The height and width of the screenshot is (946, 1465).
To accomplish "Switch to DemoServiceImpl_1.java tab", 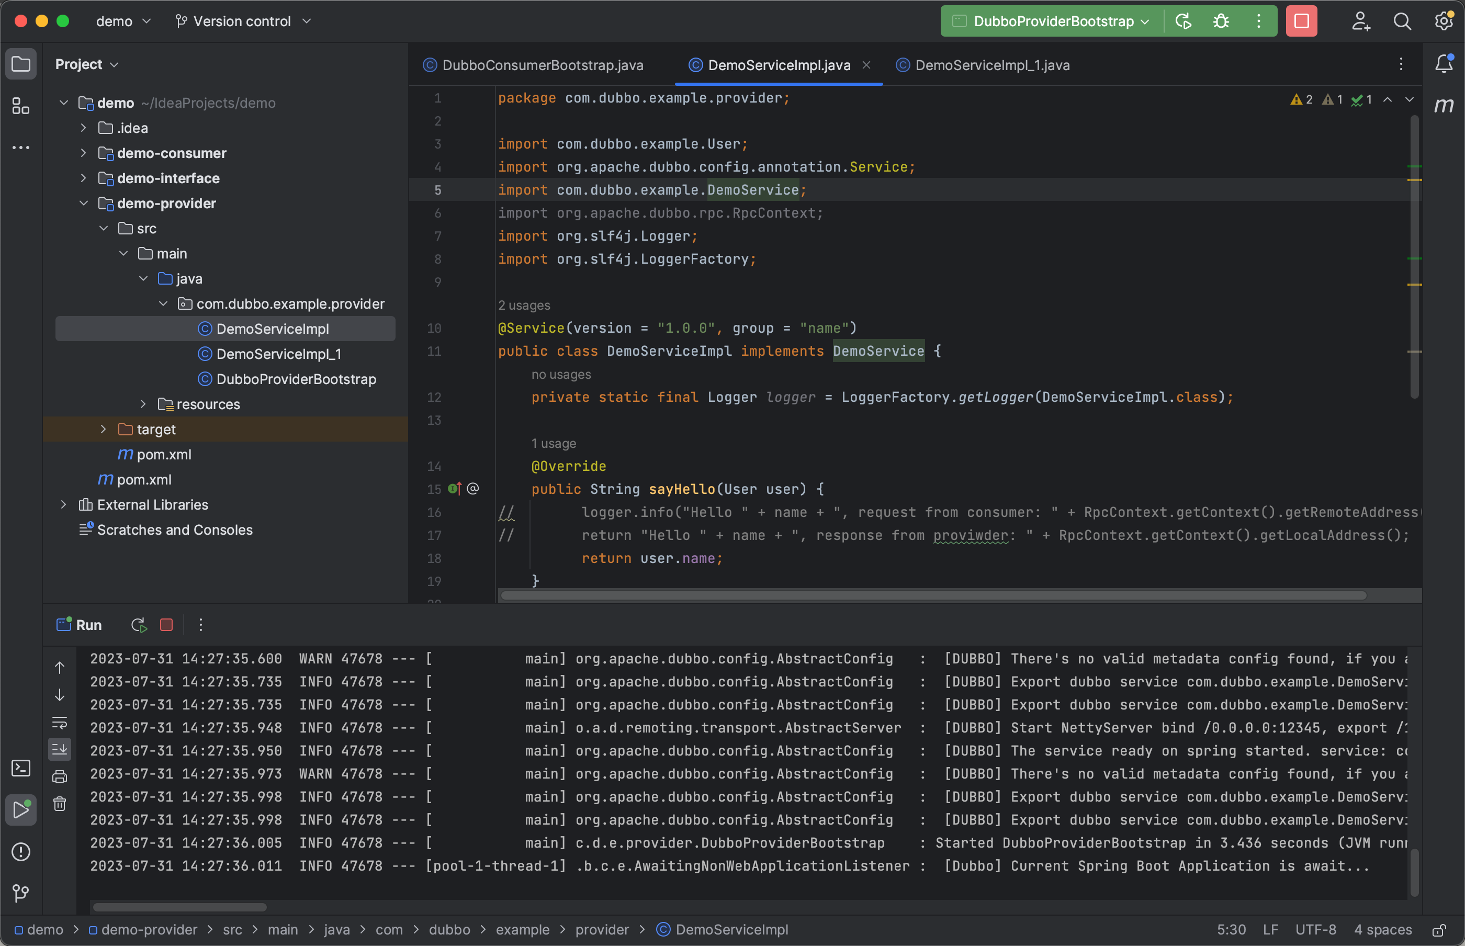I will click(991, 65).
